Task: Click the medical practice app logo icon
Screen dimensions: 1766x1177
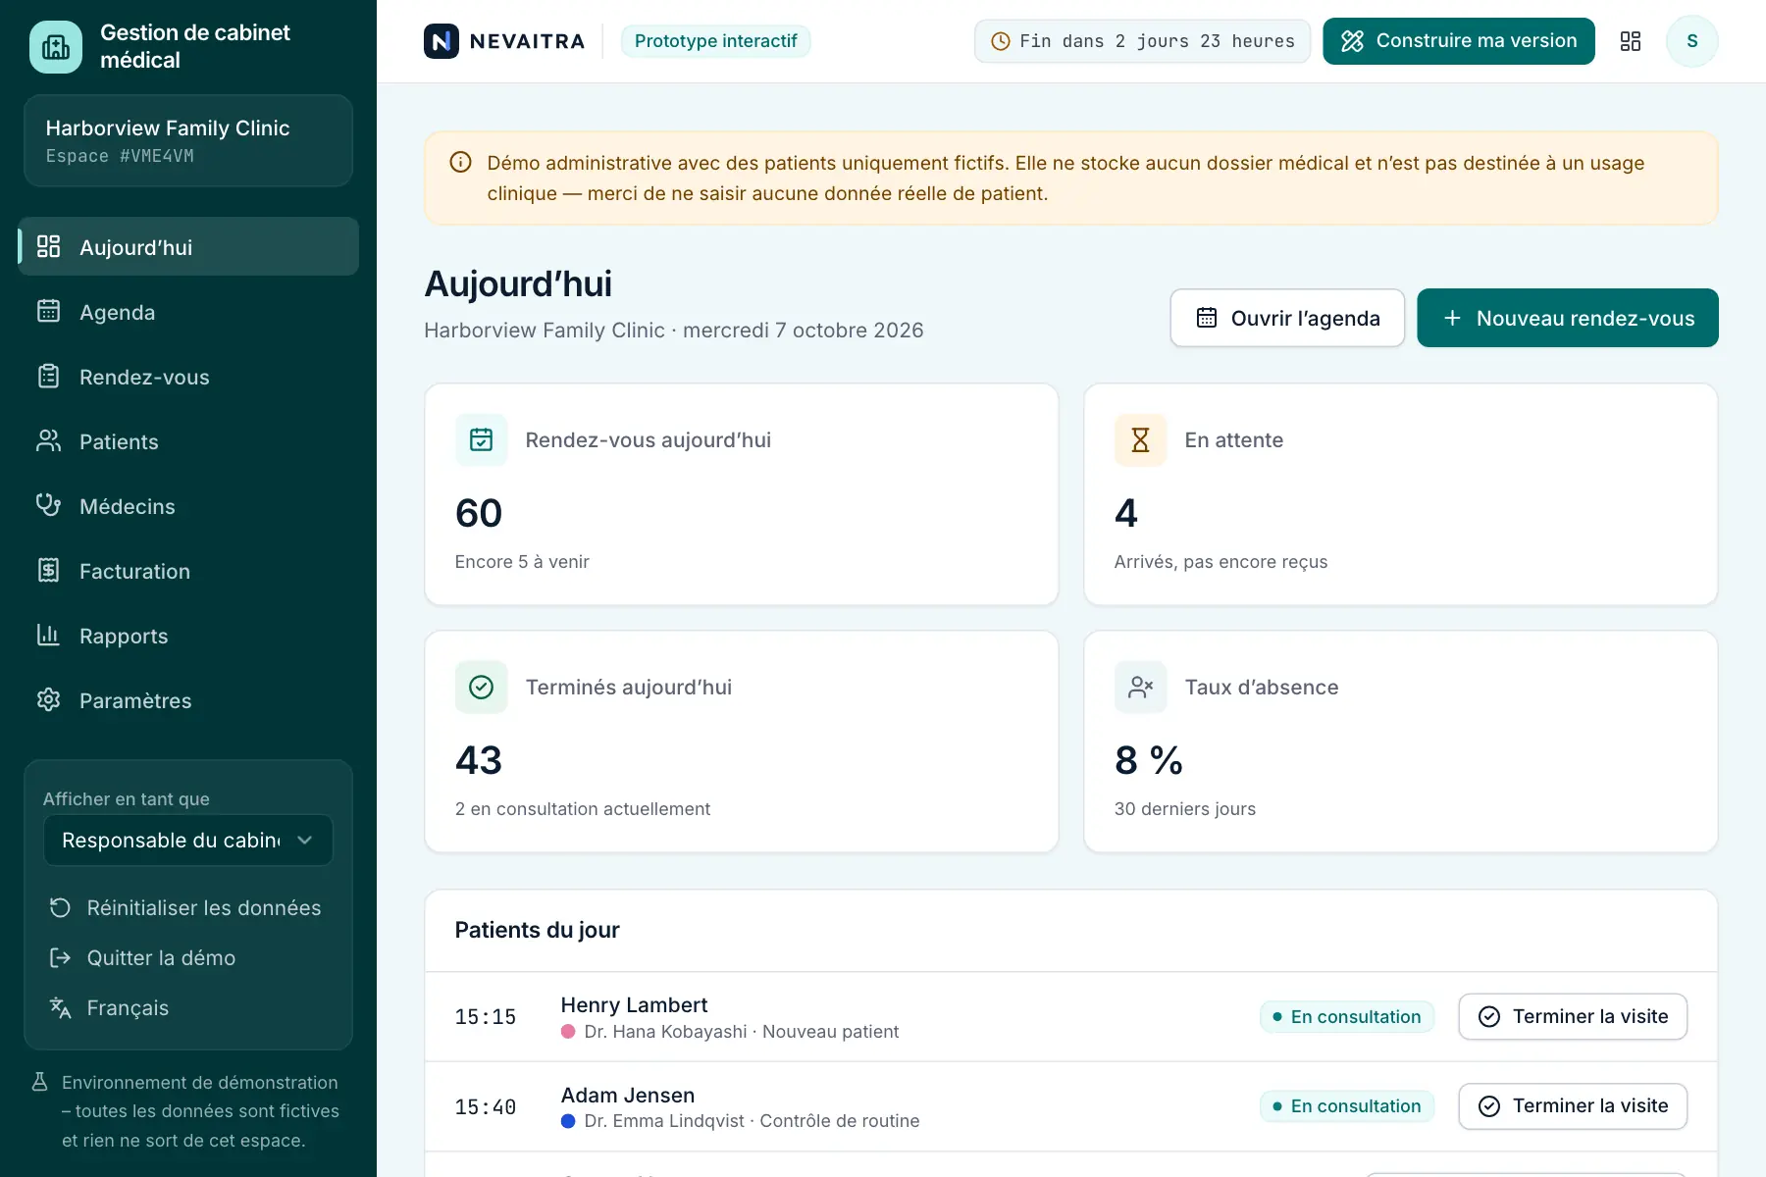Action: pyautogui.click(x=56, y=47)
